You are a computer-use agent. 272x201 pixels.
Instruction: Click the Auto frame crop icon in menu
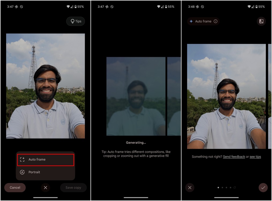(x=23, y=159)
